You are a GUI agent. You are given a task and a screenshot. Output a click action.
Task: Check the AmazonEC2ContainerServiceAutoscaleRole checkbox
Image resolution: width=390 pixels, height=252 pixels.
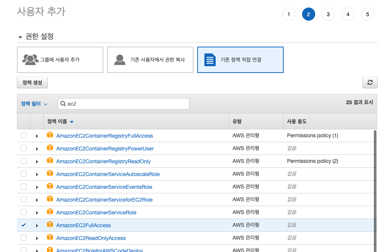[24, 173]
